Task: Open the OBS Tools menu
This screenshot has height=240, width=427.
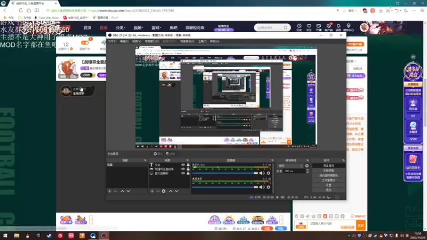Action: coord(202,42)
